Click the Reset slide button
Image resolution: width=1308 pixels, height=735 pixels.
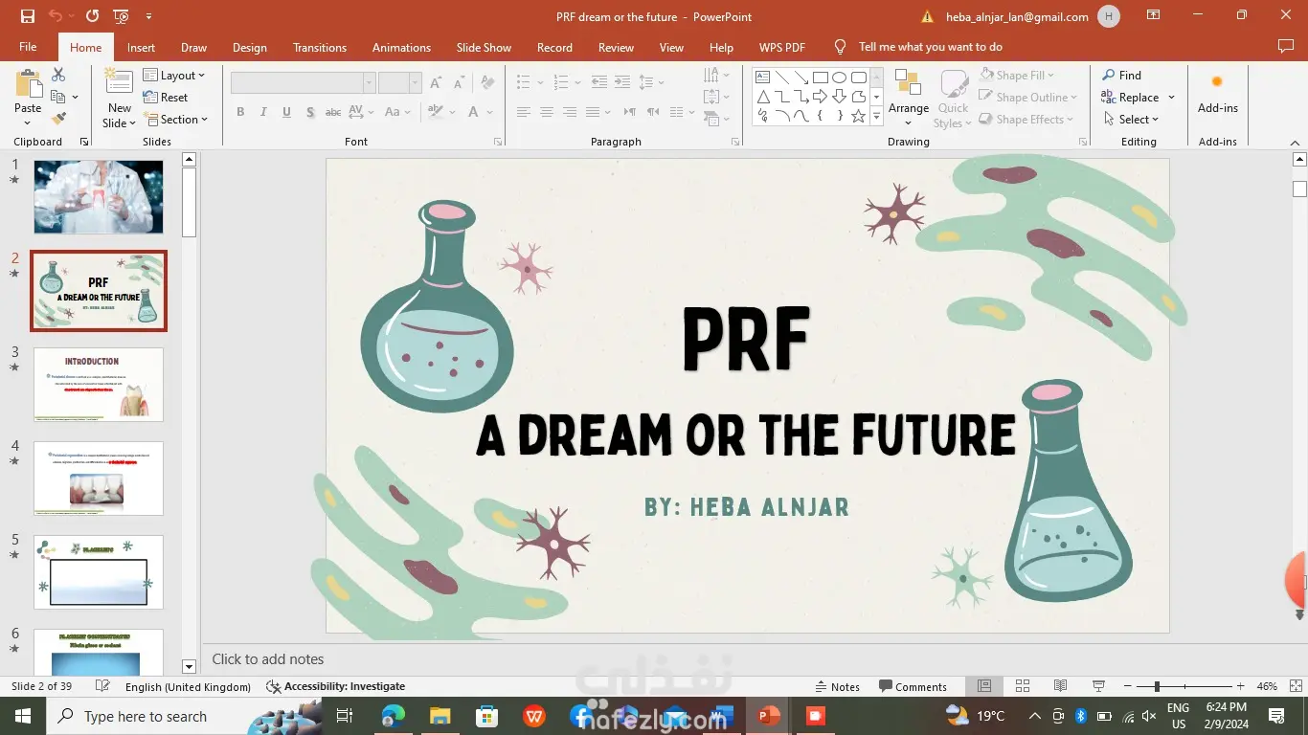coord(166,97)
